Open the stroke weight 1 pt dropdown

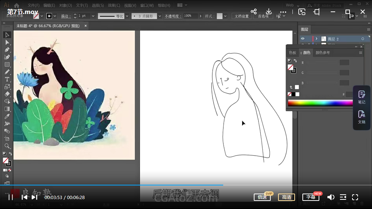click(93, 16)
